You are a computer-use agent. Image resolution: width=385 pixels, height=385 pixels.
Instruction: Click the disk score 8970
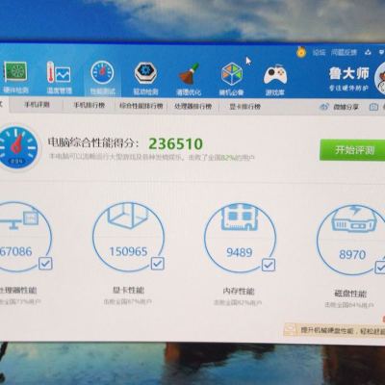352,255
